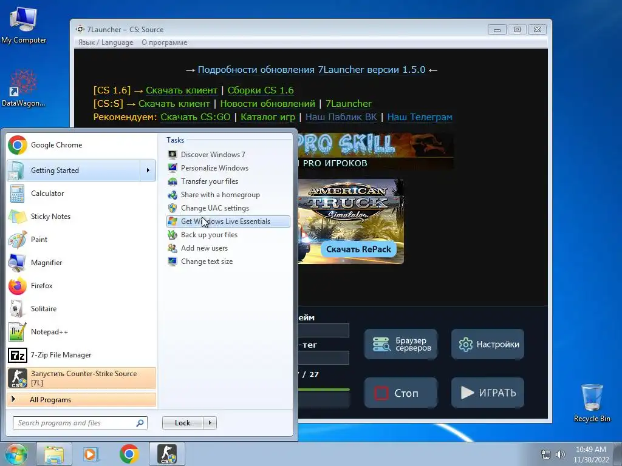Visit Наш Паблик ВК link
This screenshot has height=466, width=622.
click(341, 117)
